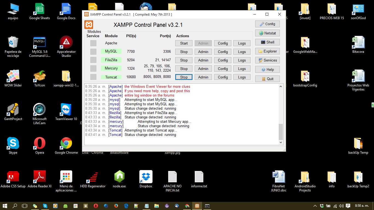
Task: Stop the MySQL module
Action: coord(184,52)
